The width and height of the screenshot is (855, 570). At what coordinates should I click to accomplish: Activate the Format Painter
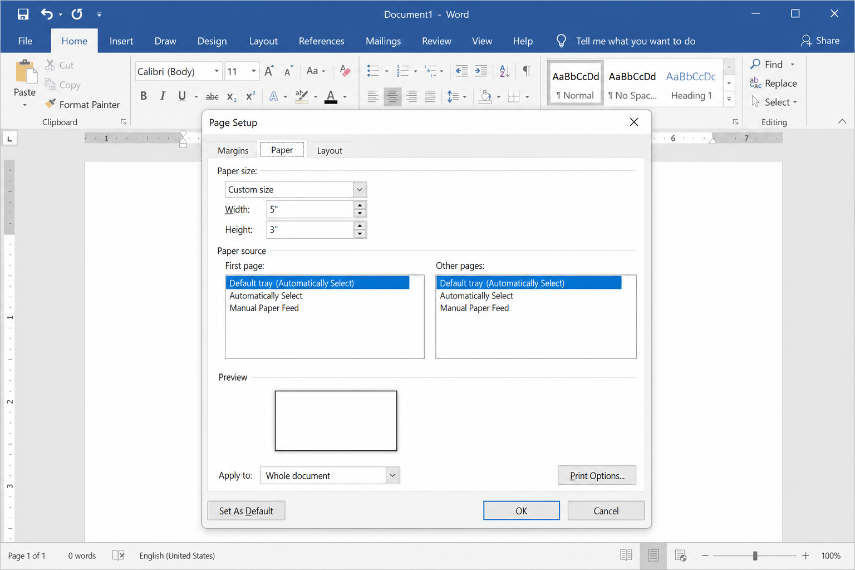(82, 104)
